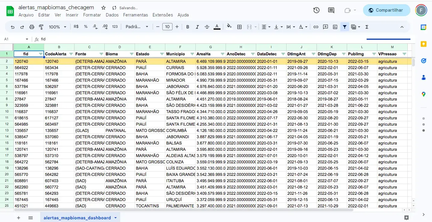This screenshot has height=222, width=432.
Task: Toggle italic formatting
Action: 197,27
